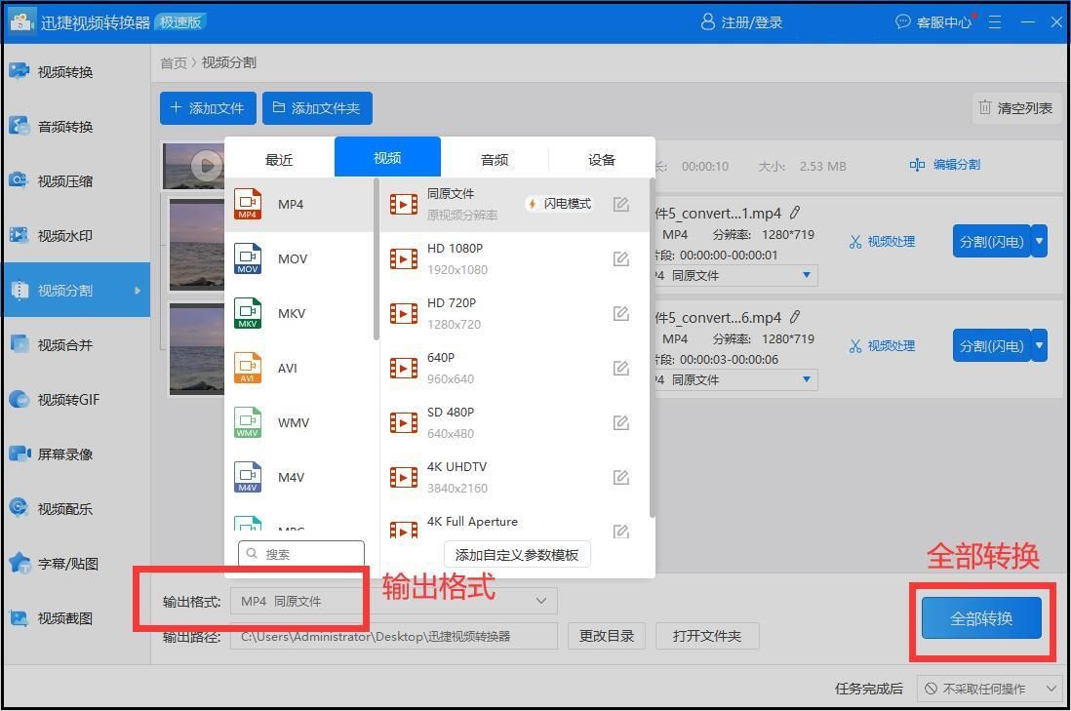Edit HD 1080P preset with pencil icon

click(x=621, y=258)
